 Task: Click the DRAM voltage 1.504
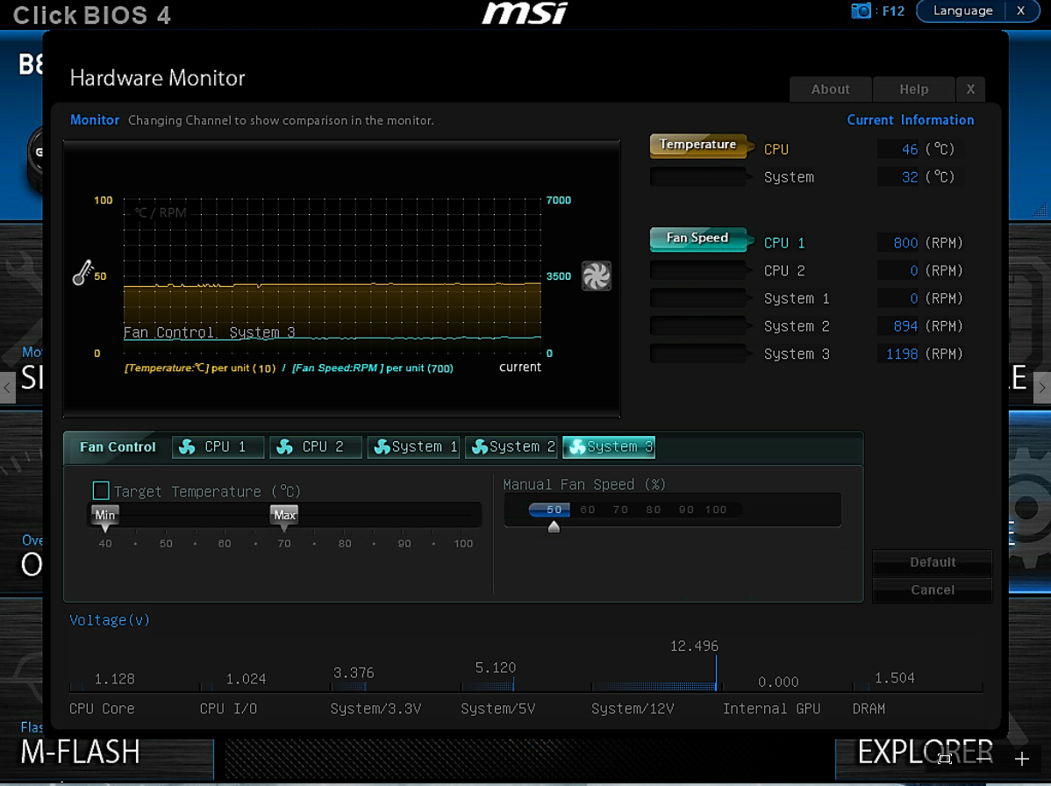[x=894, y=677]
